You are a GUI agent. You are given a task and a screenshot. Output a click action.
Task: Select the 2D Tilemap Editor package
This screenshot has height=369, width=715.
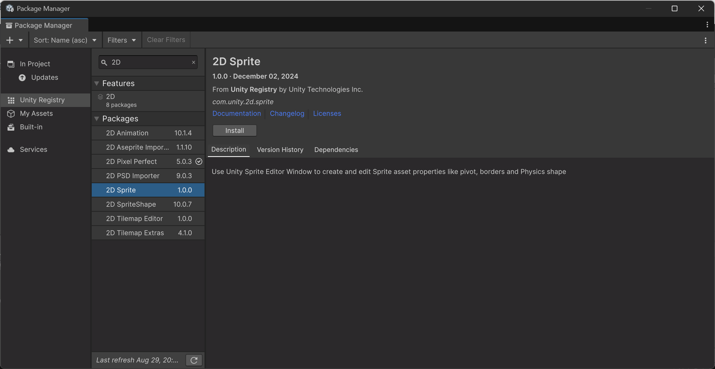(148, 218)
